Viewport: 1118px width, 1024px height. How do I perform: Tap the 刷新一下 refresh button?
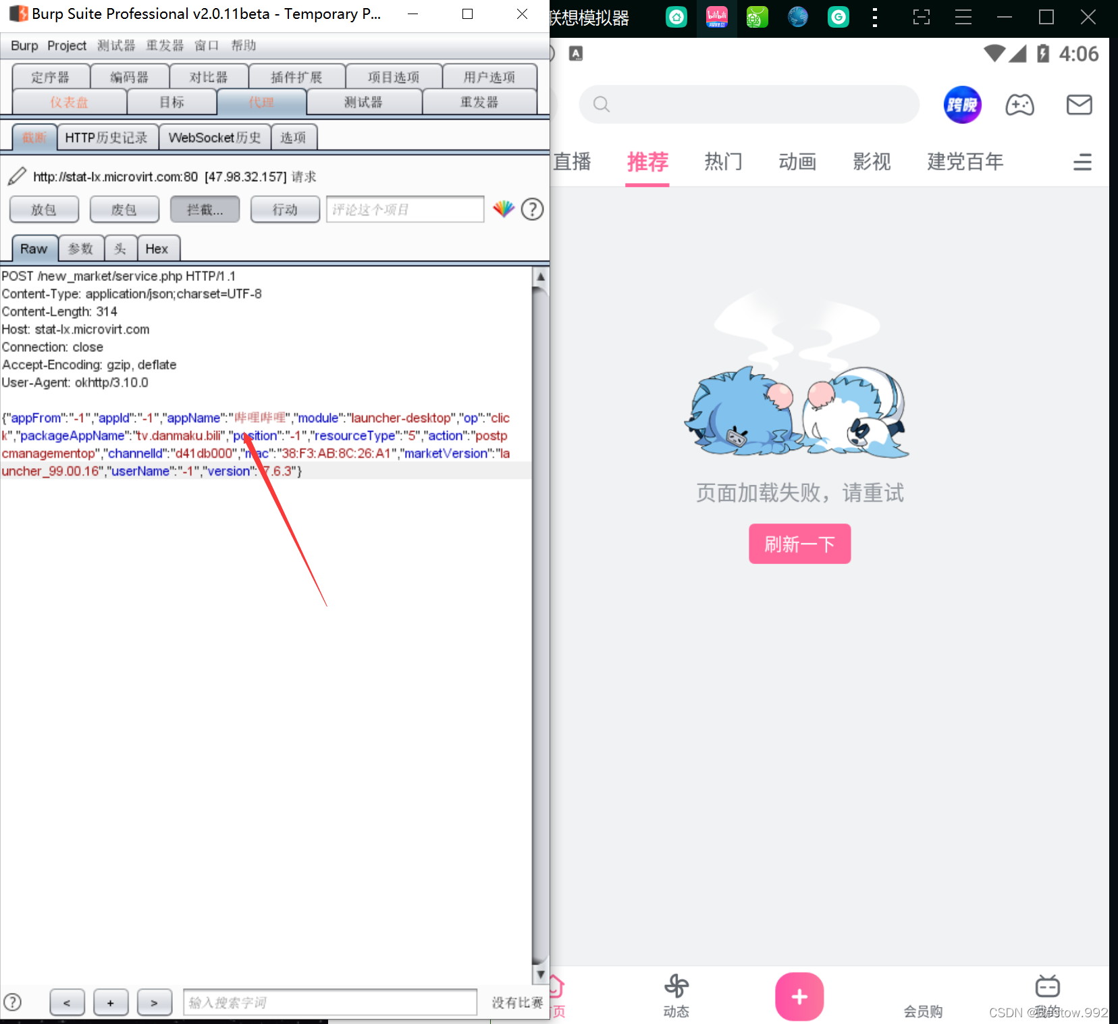[799, 544]
